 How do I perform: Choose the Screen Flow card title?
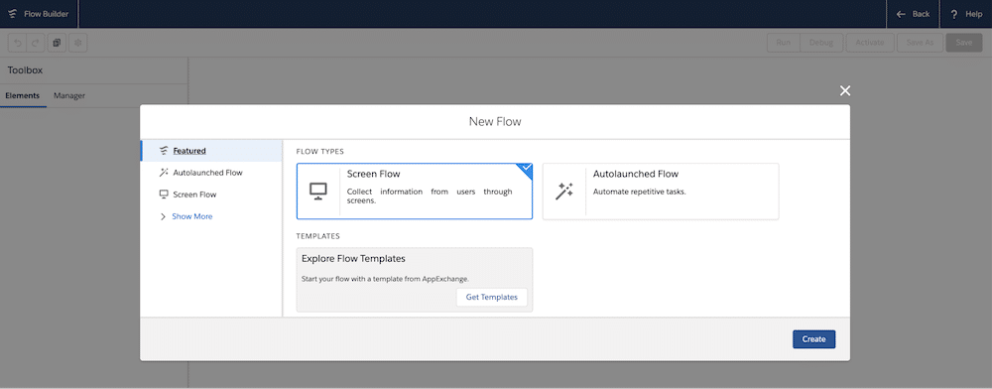pos(373,174)
